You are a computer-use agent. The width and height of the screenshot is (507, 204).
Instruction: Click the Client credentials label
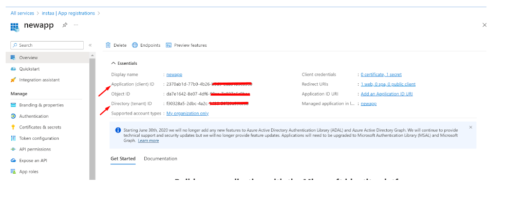tap(319, 75)
